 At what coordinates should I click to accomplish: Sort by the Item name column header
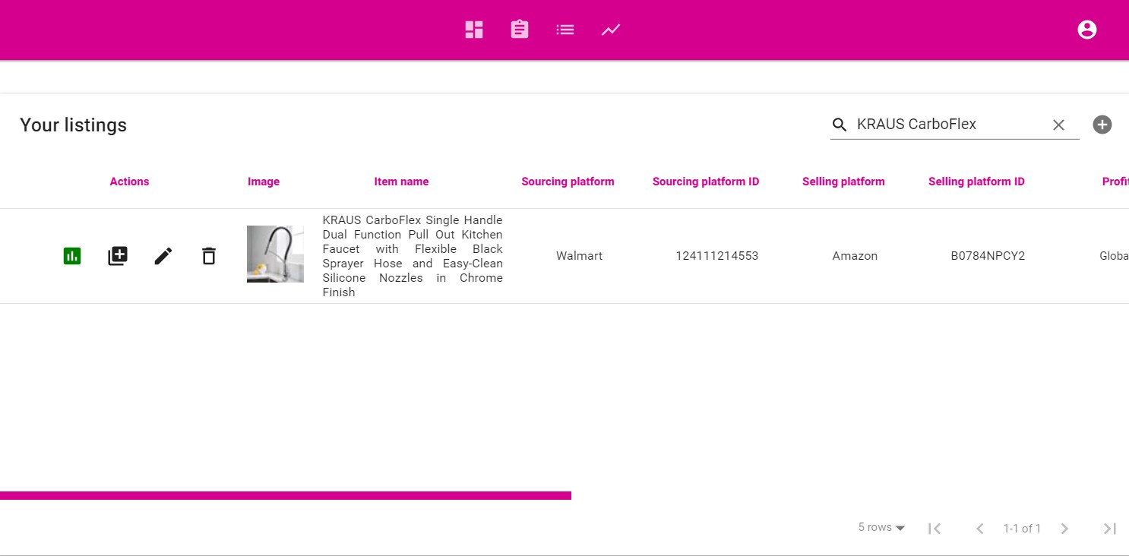pos(401,182)
